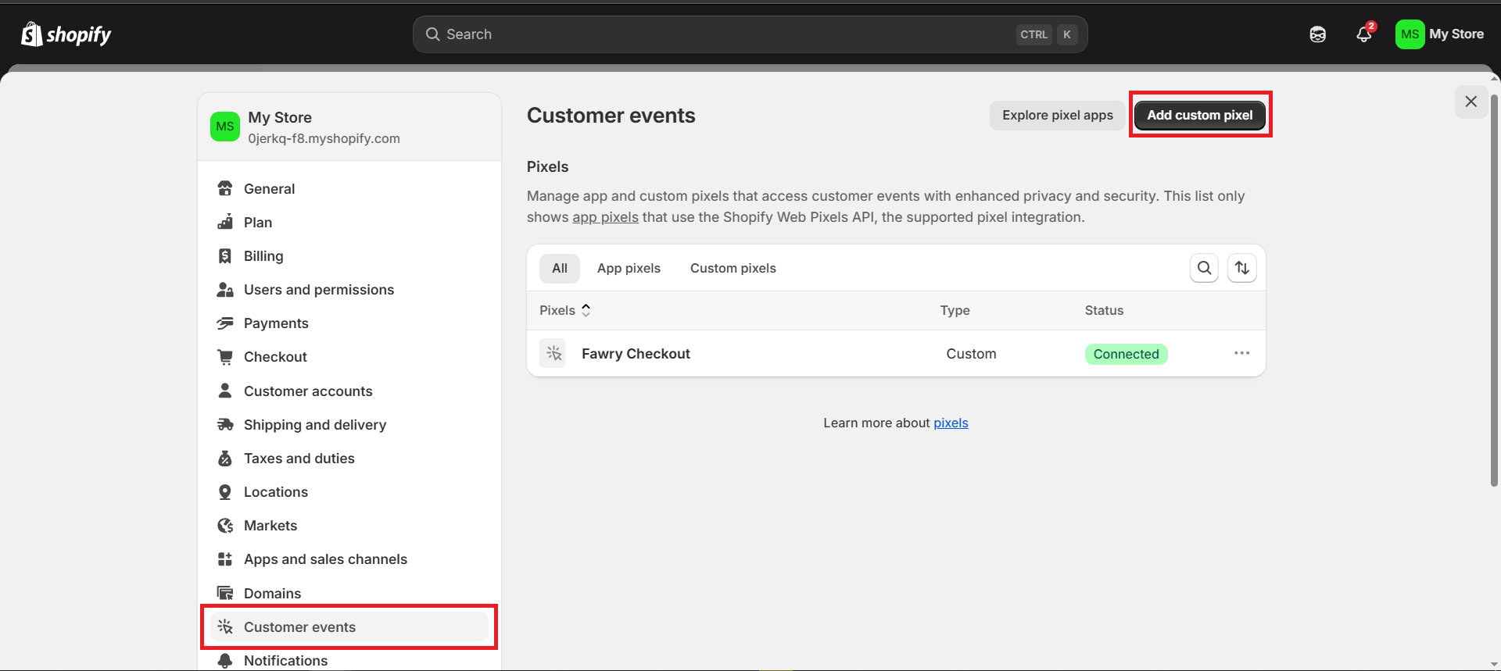Click the General store icon
1501x671 pixels.
pos(225,188)
